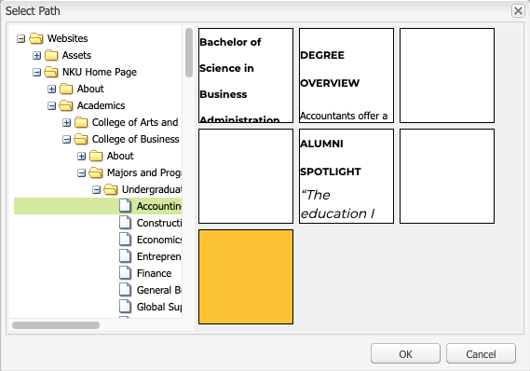The height and width of the screenshot is (371, 530).
Task: Click the Entrepreneurship page icon
Action: pos(126,256)
